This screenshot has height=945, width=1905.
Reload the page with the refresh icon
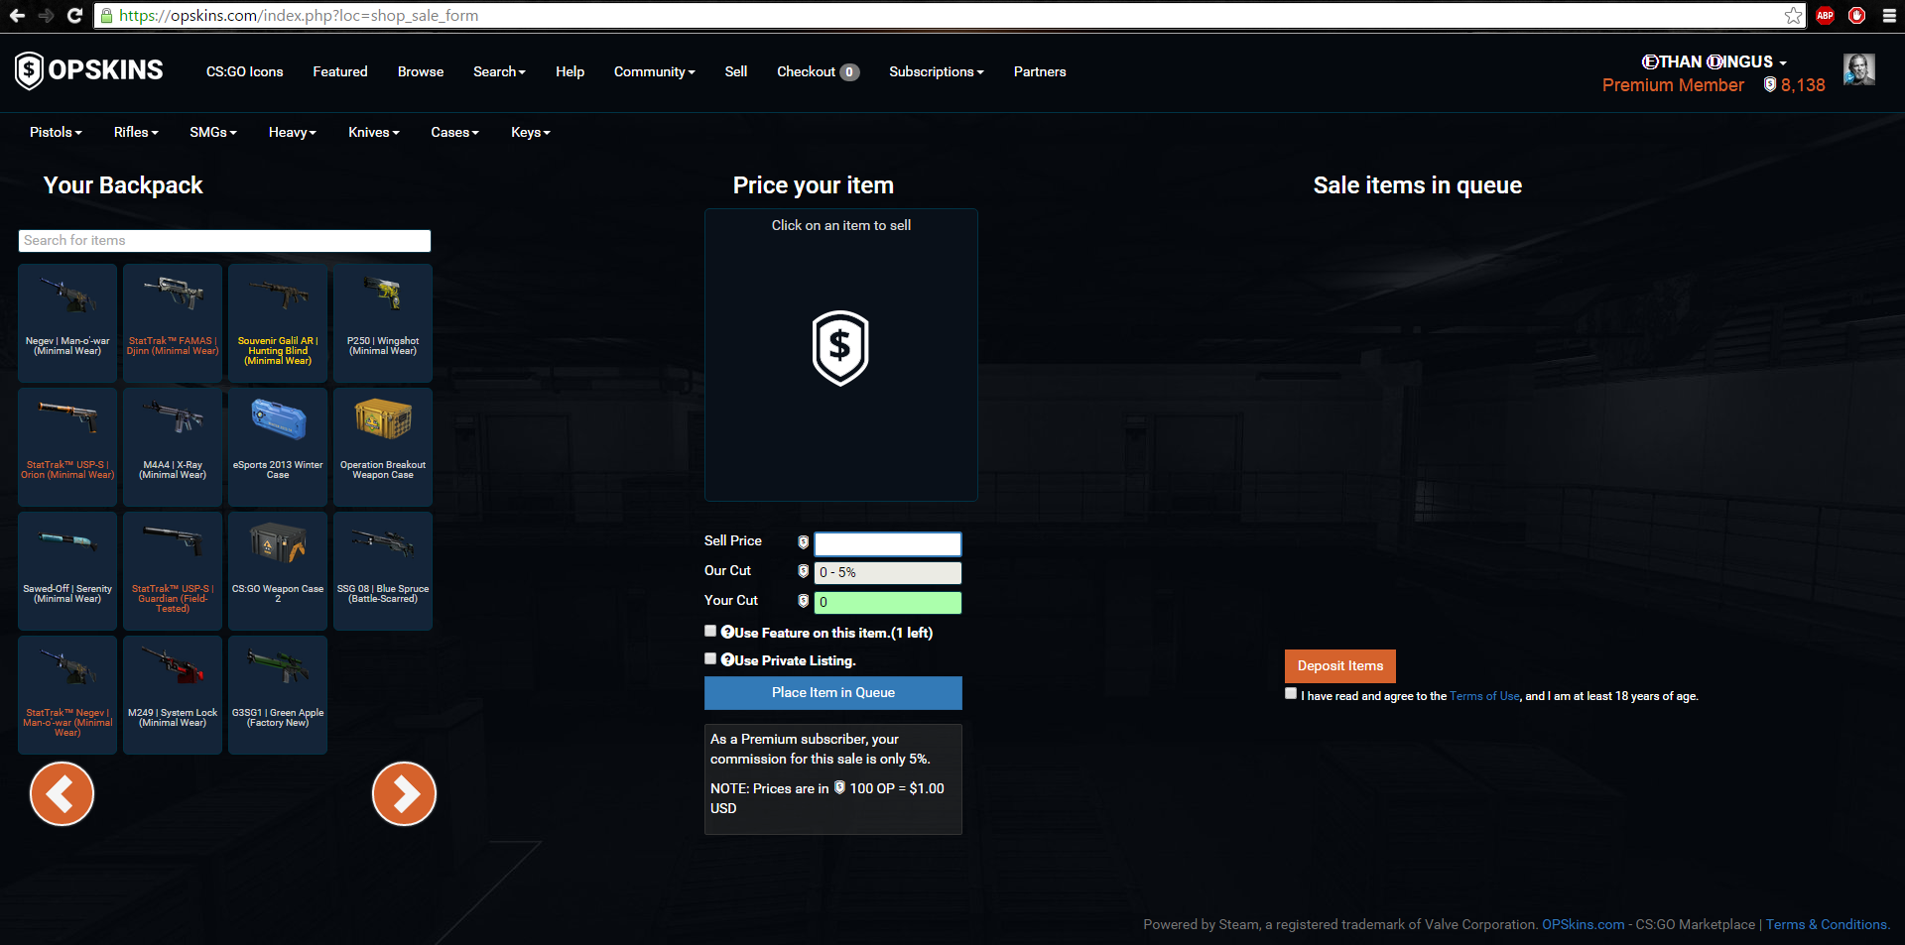pos(74,16)
